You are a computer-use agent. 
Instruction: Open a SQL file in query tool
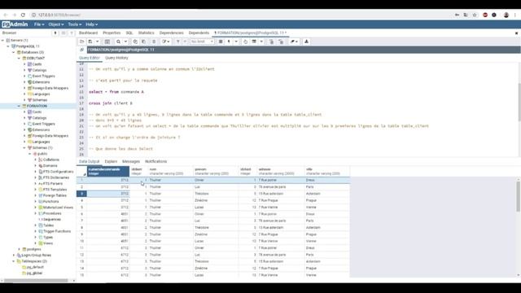pyautogui.click(x=81, y=42)
